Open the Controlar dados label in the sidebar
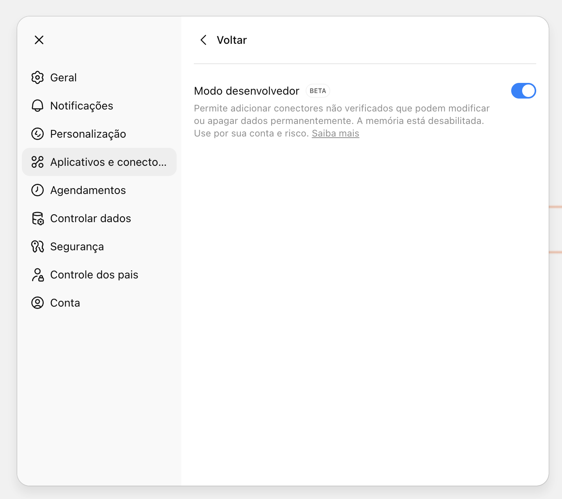This screenshot has width=562, height=499. point(91,218)
